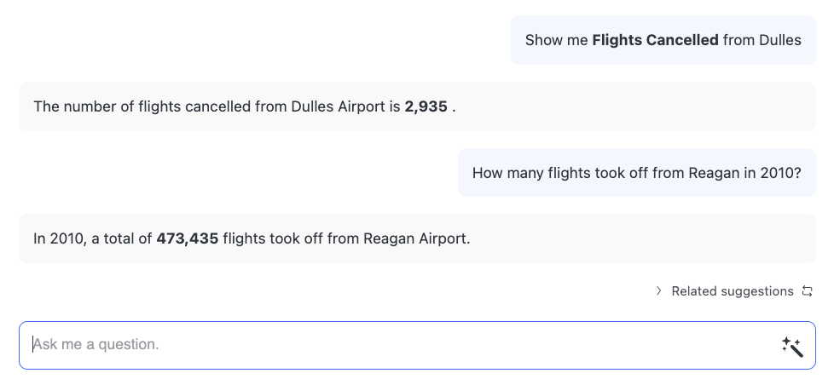Click the Show me Flights Cancelled message

(663, 40)
